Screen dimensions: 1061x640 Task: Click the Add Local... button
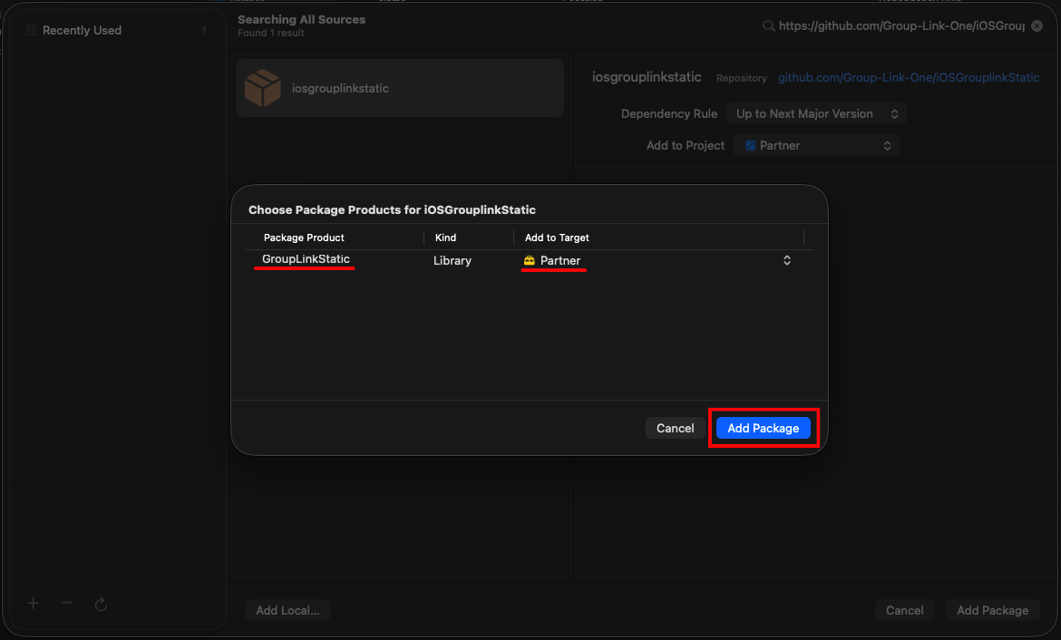287,610
